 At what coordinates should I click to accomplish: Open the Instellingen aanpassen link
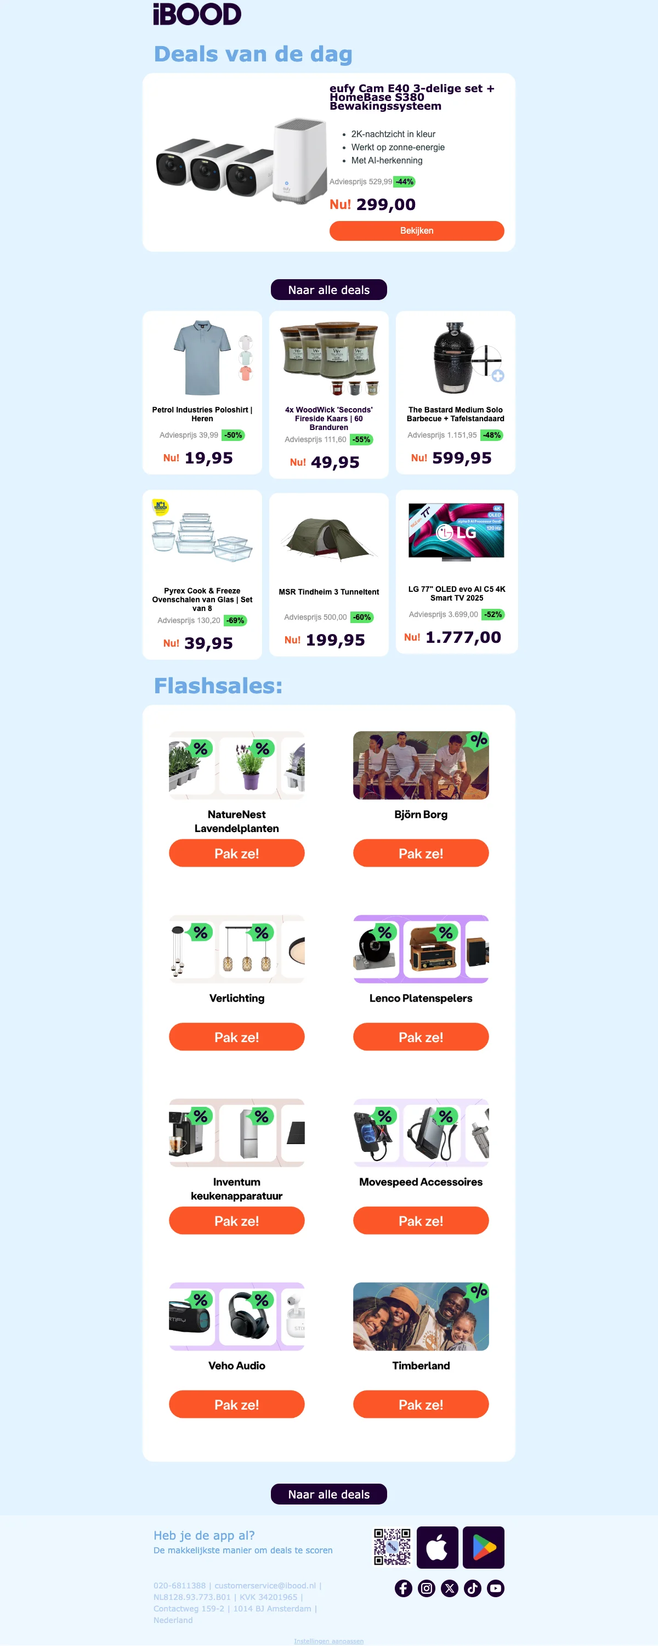pyautogui.click(x=328, y=1641)
